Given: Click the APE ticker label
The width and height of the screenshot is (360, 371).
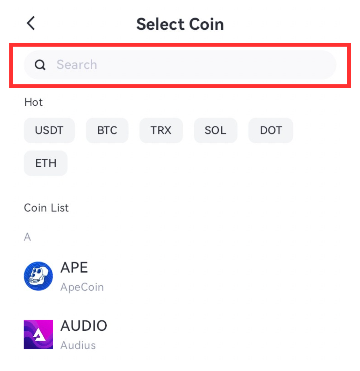Looking at the screenshot, I should [x=74, y=268].
